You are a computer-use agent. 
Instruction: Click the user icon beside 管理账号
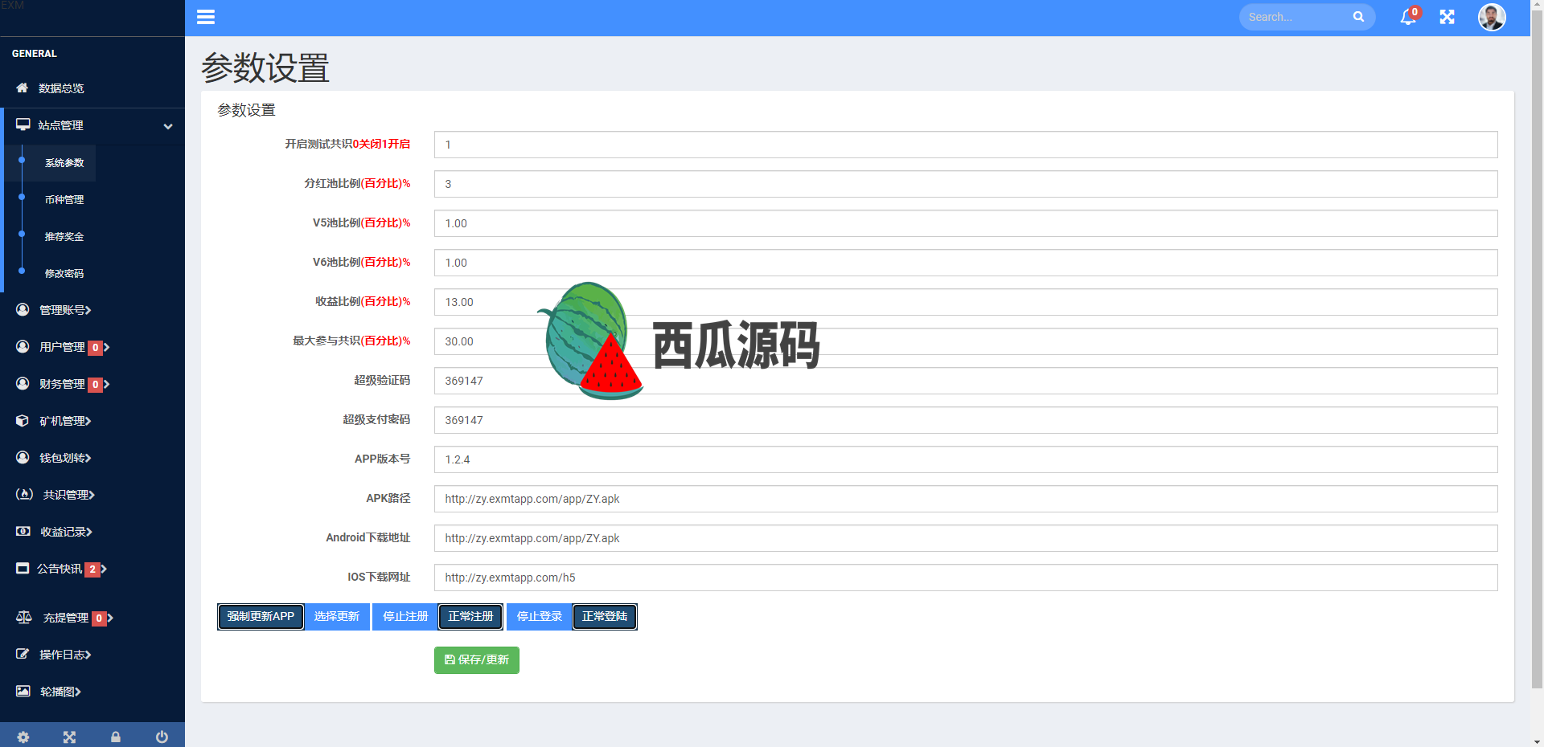(23, 309)
